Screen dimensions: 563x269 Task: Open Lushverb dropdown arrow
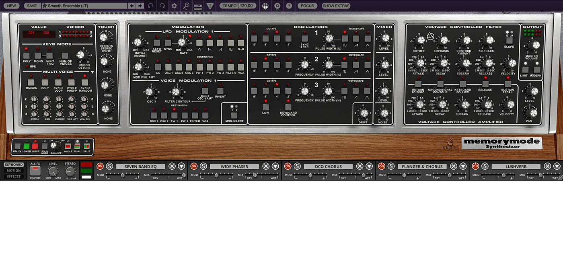coord(557,166)
